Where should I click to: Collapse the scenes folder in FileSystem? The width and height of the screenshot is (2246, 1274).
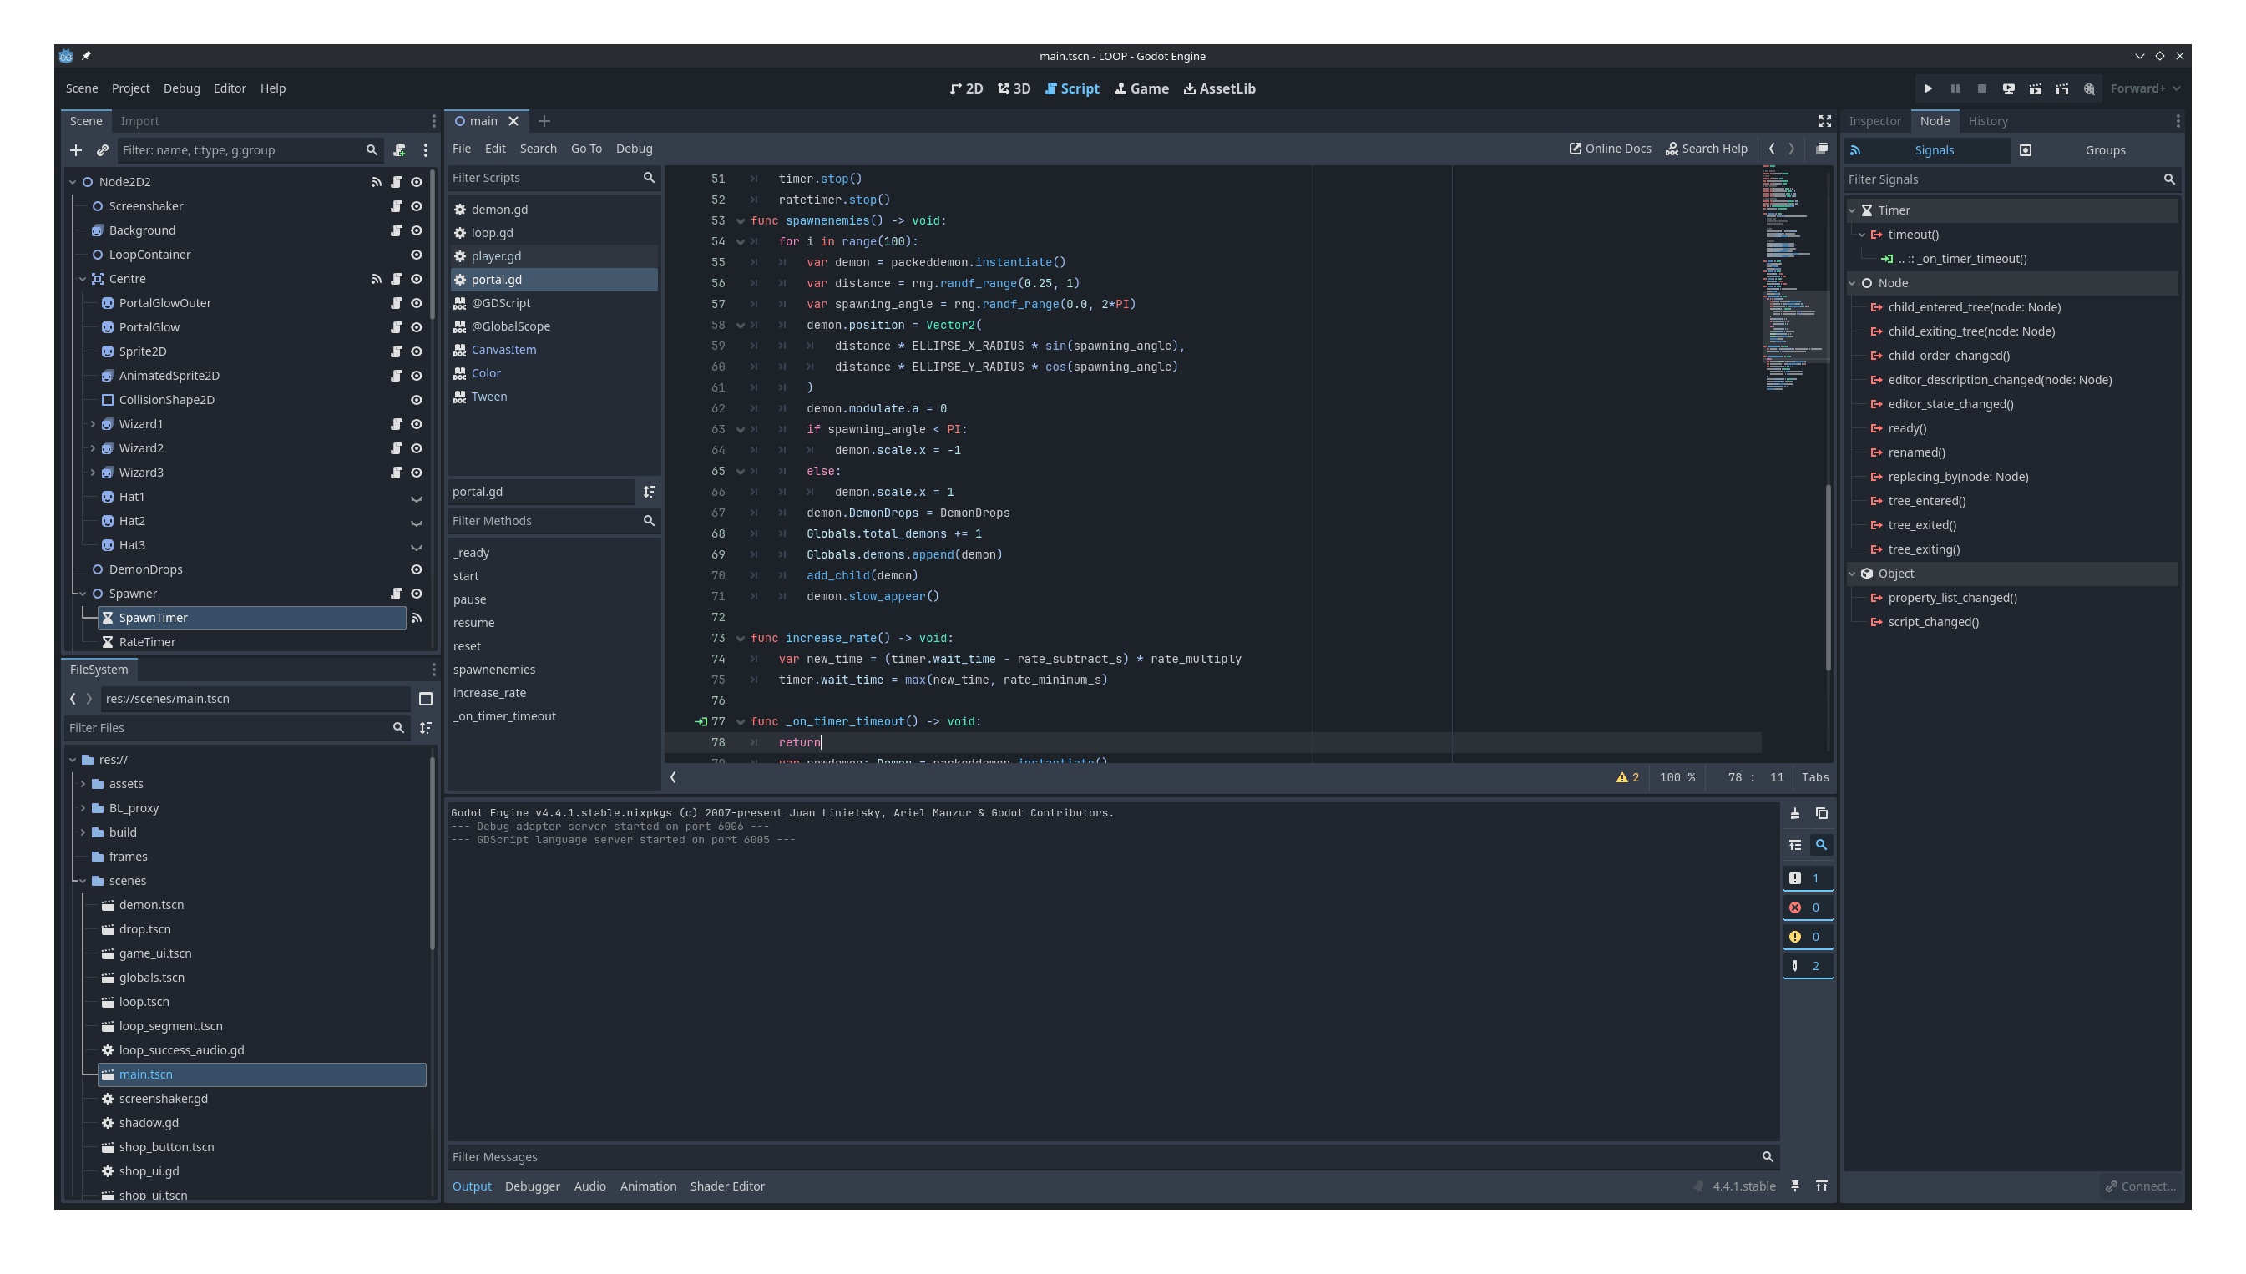click(83, 881)
